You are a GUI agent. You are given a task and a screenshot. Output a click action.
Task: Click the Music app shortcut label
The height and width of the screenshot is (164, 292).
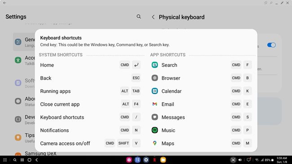point(168,130)
